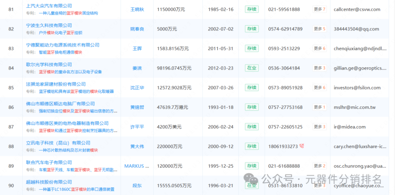This screenshot has height=195, width=395.
Task: Open legal representative 王晓秋
Action: point(137,9)
